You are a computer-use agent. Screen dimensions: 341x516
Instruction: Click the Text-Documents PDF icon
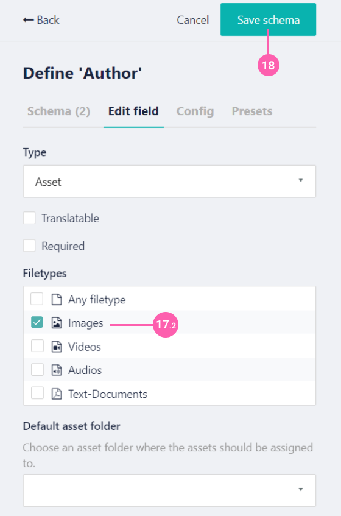57,394
